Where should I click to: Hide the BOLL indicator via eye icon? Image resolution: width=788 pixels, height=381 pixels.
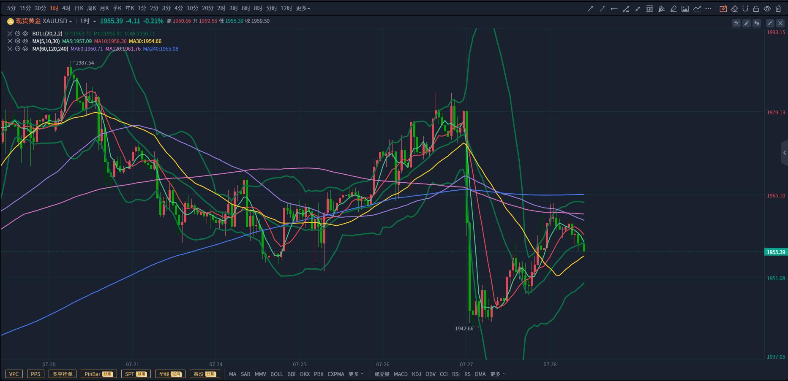pyautogui.click(x=25, y=33)
